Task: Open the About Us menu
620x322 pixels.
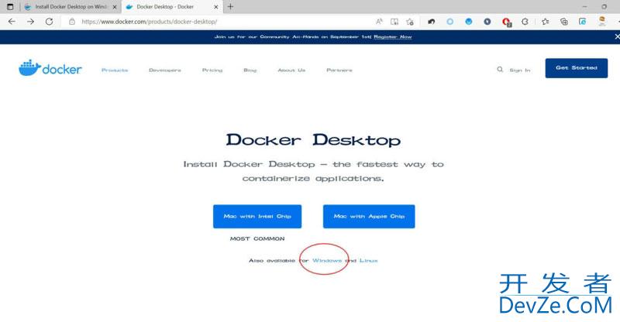Action: click(x=291, y=70)
